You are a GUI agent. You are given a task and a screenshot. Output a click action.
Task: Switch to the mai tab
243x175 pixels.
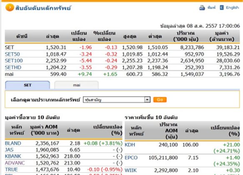(x=76, y=85)
